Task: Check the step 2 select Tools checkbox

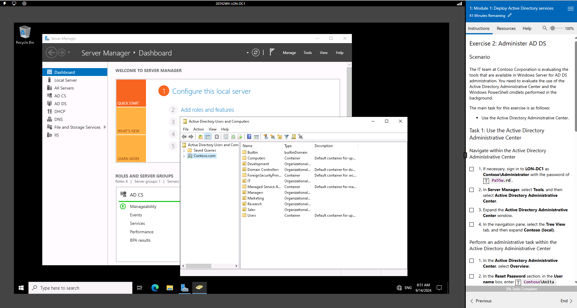Action: 472,190
